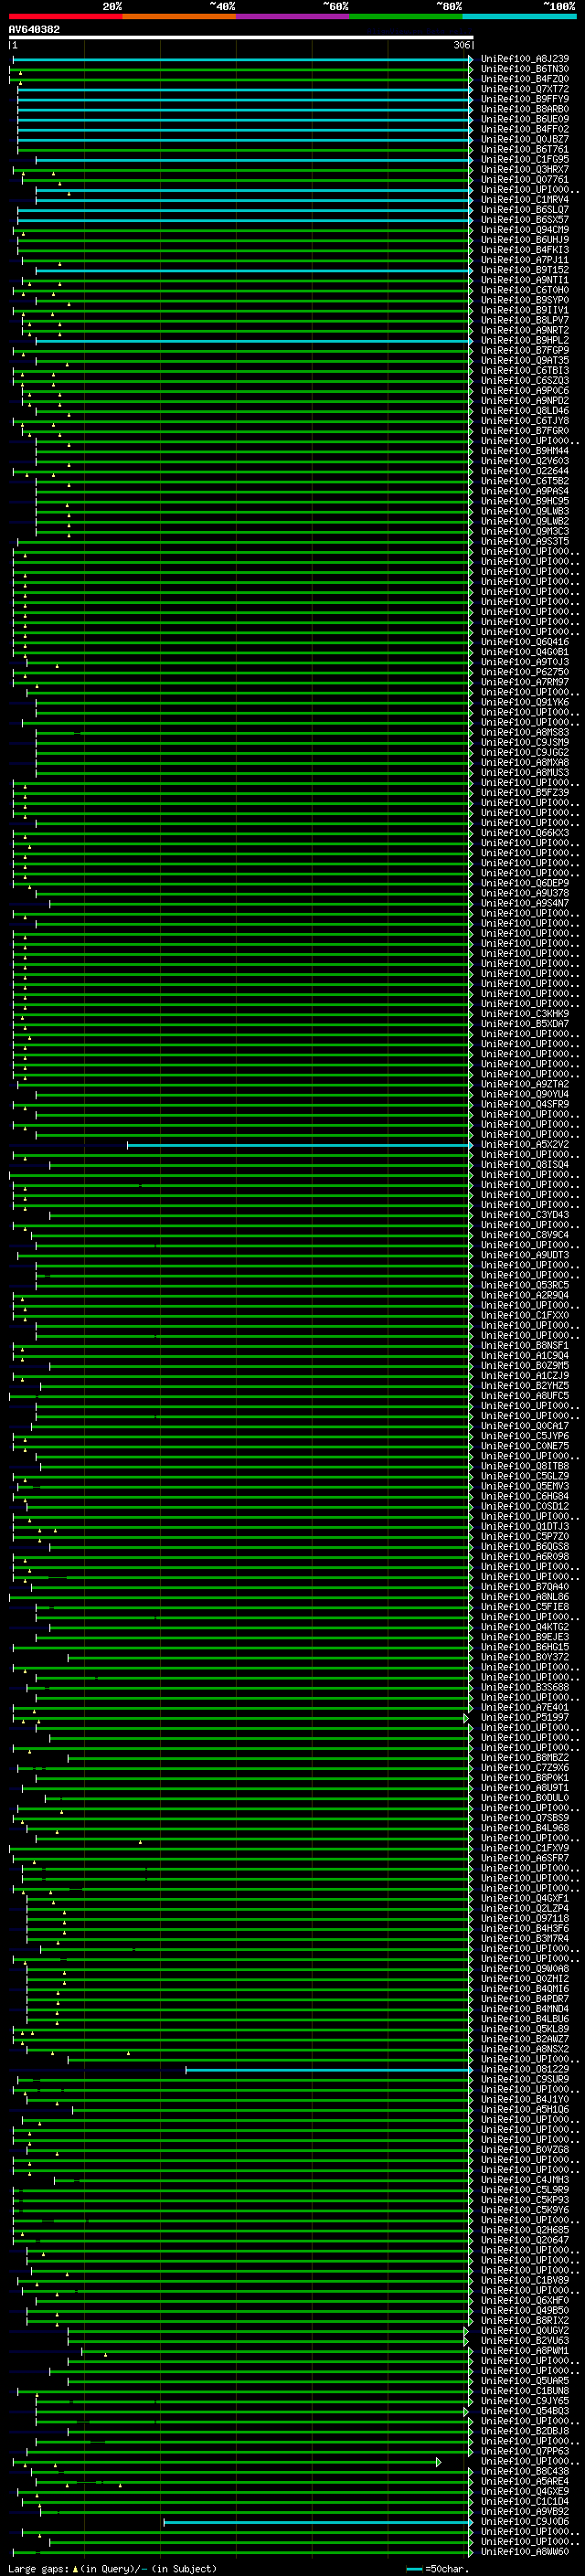
Task: Choose the UniRef100_A7PJ11 hit
Action: 525,260
